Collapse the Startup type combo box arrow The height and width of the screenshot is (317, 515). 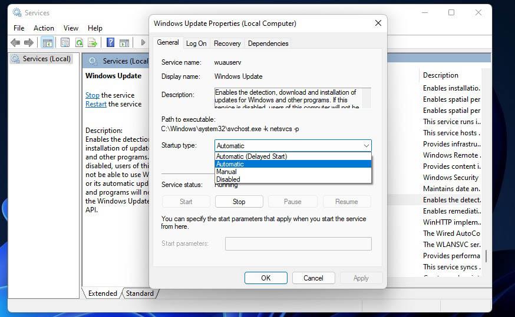point(366,146)
